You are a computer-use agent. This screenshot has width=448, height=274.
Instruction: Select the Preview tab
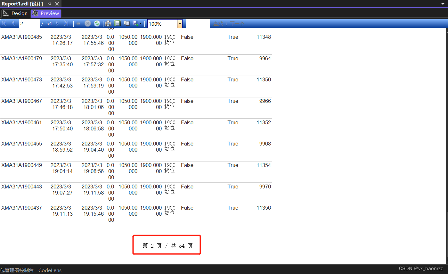[x=46, y=13]
